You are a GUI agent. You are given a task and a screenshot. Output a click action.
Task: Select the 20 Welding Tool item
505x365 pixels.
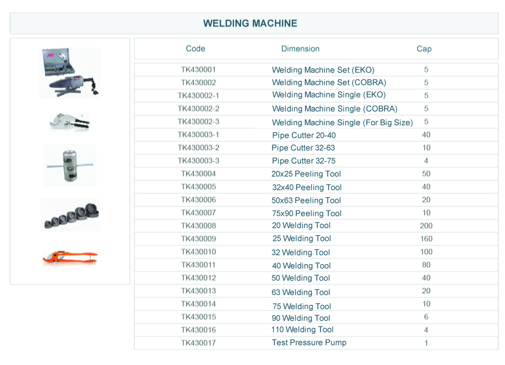pyautogui.click(x=301, y=226)
